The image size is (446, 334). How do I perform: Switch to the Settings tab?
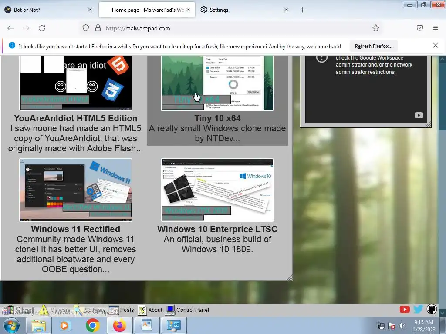245,10
